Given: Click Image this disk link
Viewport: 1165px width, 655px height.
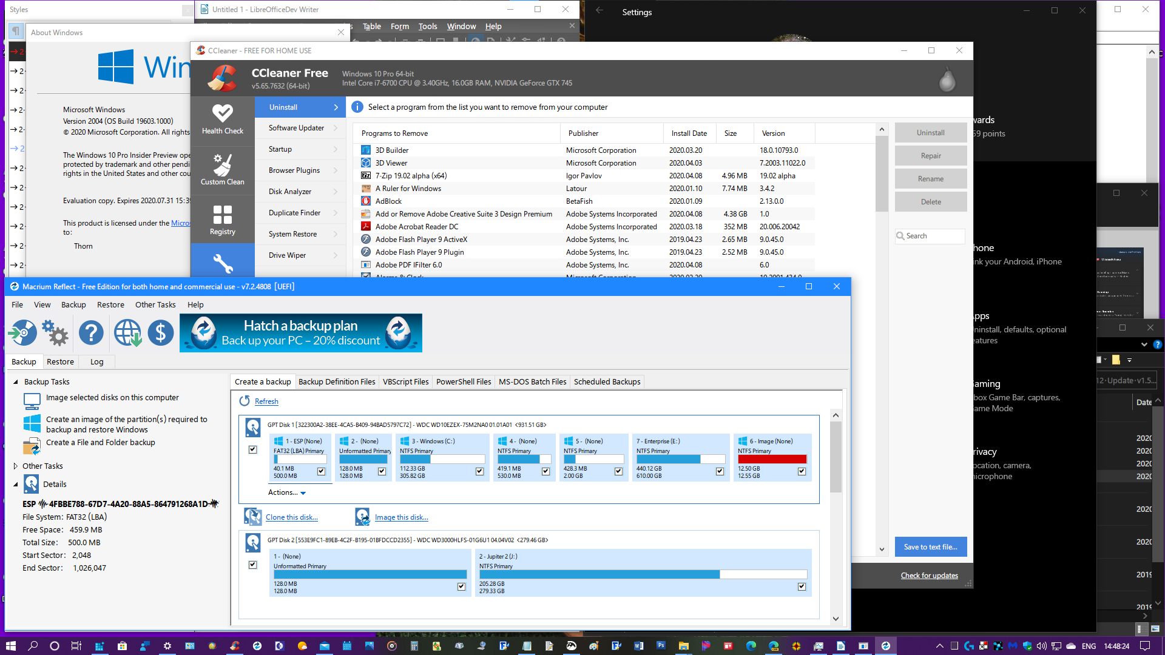Looking at the screenshot, I should point(401,517).
